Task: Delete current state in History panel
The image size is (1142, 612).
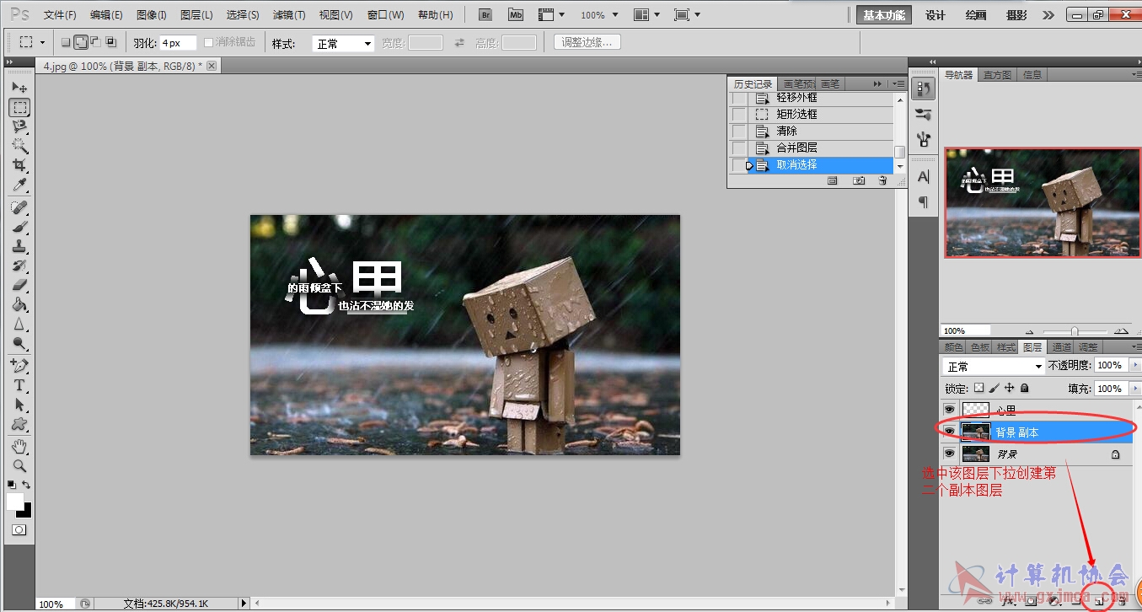Action: point(882,180)
